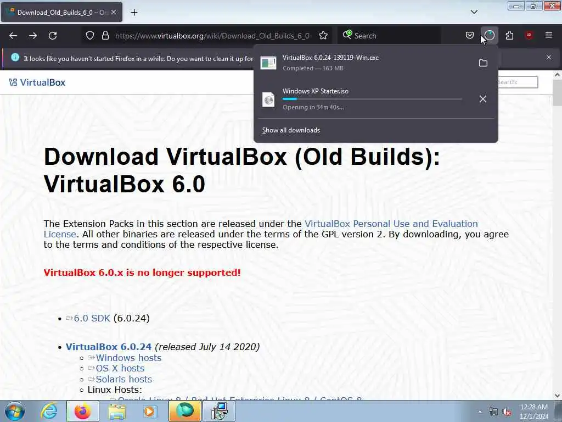The width and height of the screenshot is (562, 422).
Task: Click the Windows XP Starter.iso file icon
Action: [268, 99]
